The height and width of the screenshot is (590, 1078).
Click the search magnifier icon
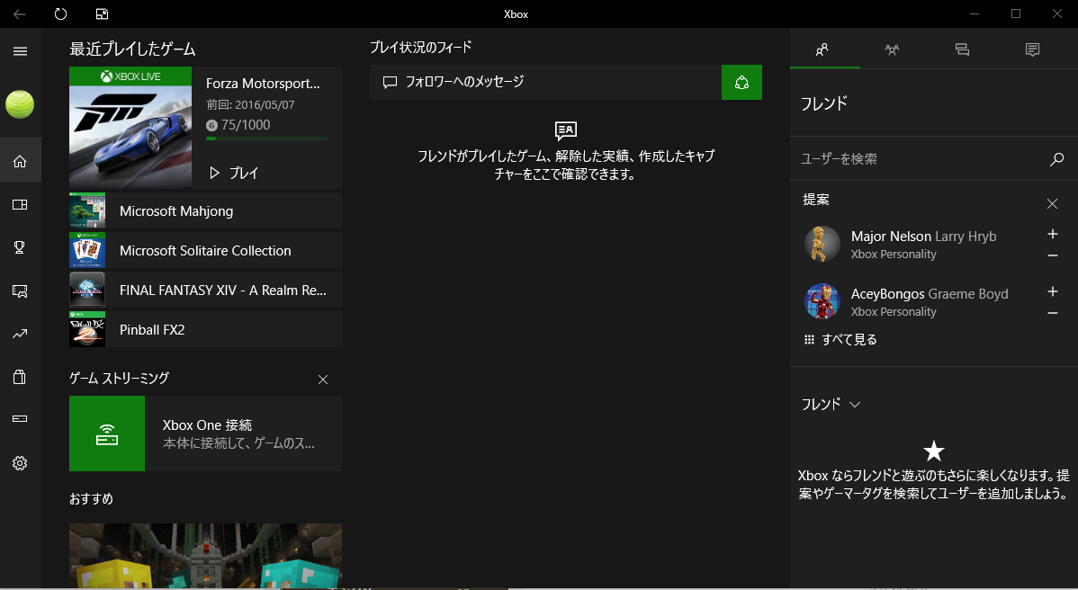click(1056, 159)
